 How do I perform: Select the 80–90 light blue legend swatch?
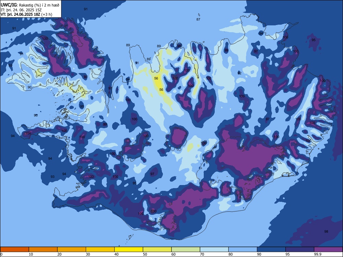tap(243, 249)
